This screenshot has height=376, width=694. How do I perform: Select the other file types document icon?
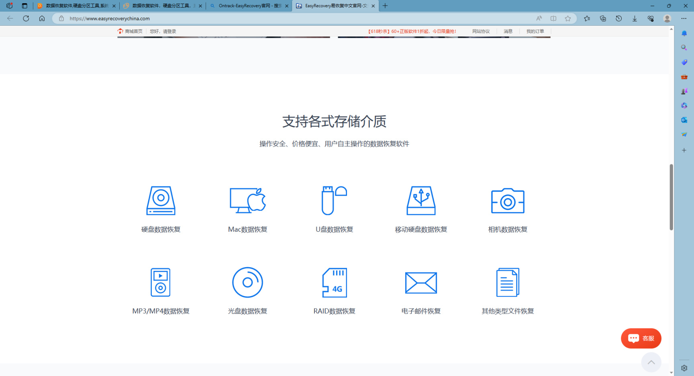click(x=508, y=282)
